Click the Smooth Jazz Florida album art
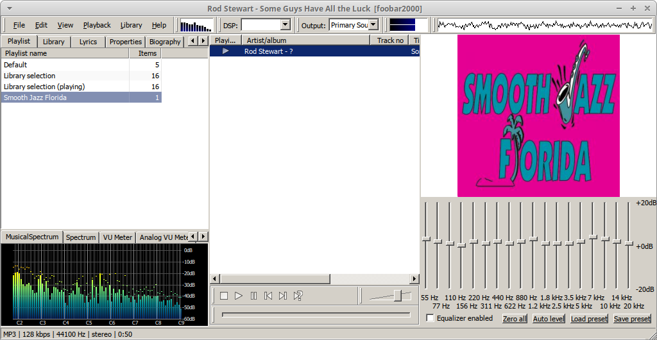 point(538,115)
